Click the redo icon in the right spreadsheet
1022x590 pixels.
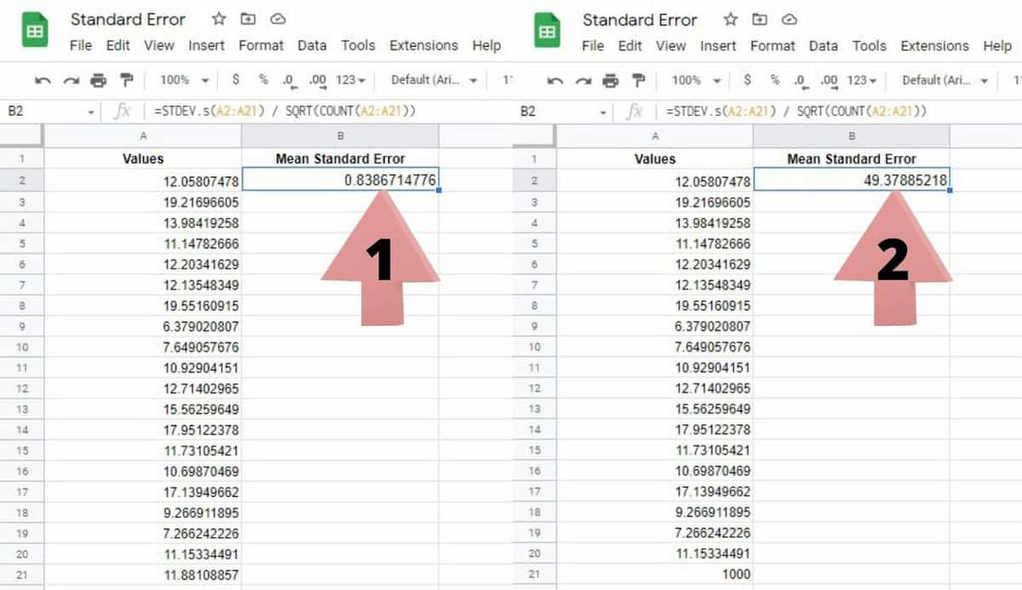(x=583, y=81)
